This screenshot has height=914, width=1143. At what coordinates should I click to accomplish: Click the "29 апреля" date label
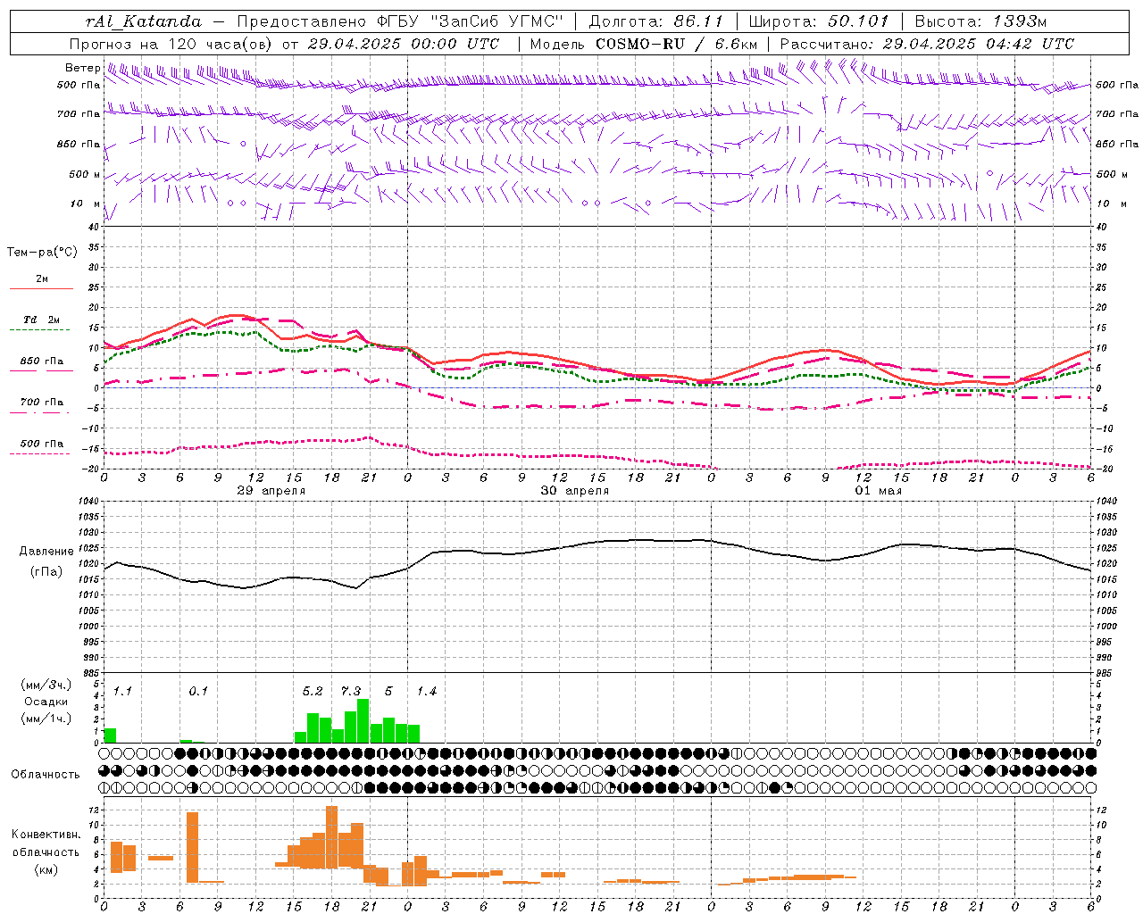[271, 491]
